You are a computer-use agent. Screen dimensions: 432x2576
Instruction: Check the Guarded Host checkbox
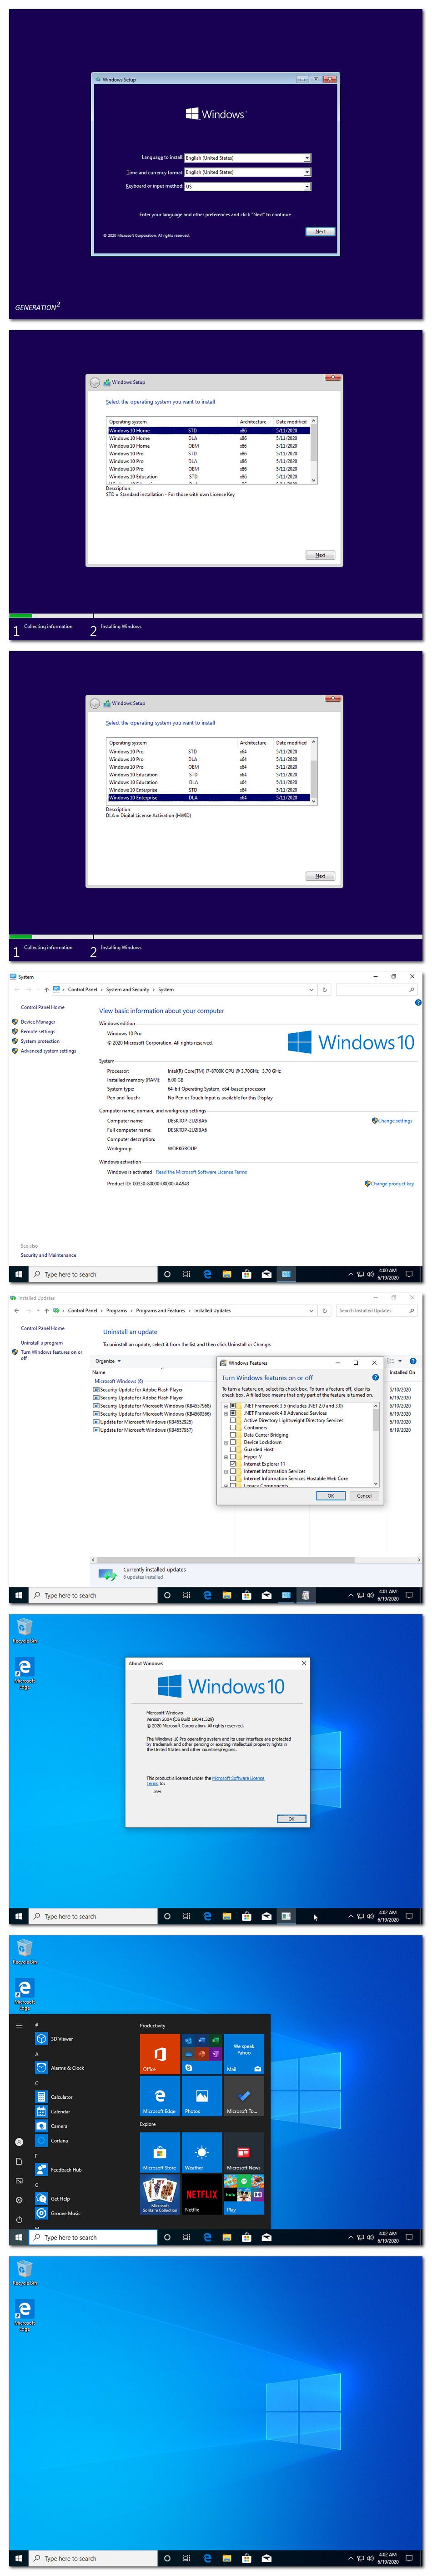click(233, 1449)
